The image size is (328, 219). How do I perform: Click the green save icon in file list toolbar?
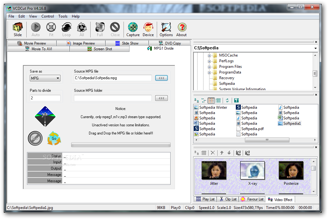(236, 101)
